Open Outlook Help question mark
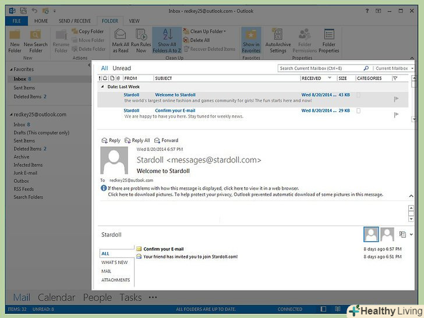The width and height of the screenshot is (424, 318). 367,11
